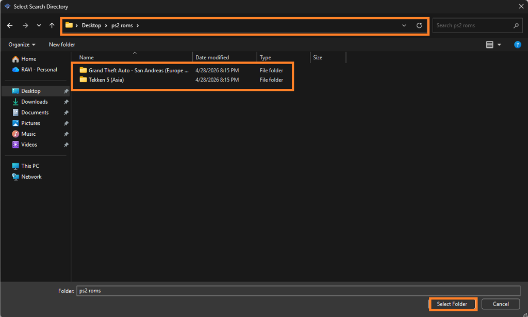528x317 pixels.
Task: Select Desktop in the address breadcrumb
Action: [x=91, y=25]
